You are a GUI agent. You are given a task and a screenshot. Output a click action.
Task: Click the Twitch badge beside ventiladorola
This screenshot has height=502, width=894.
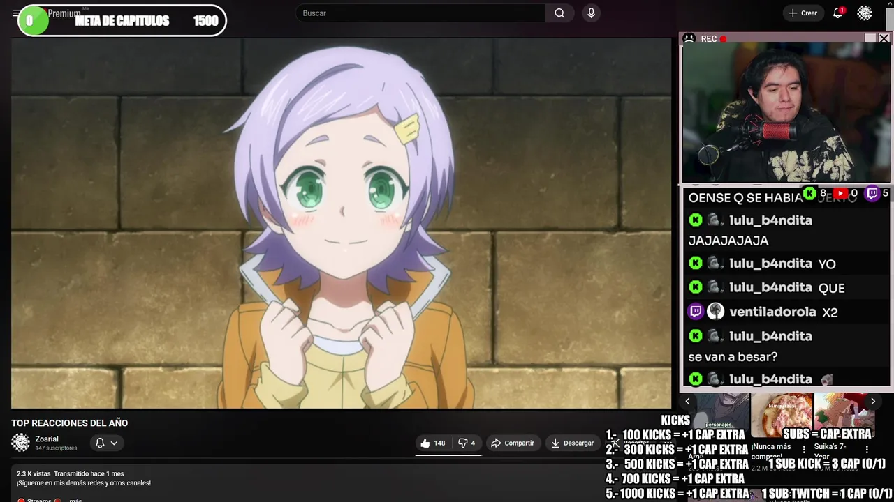[696, 312]
